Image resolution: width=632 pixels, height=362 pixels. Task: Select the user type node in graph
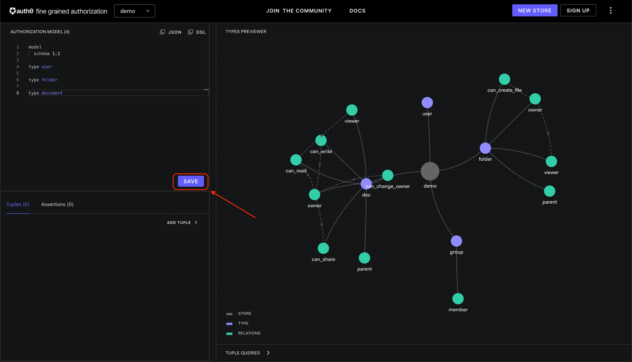point(427,102)
